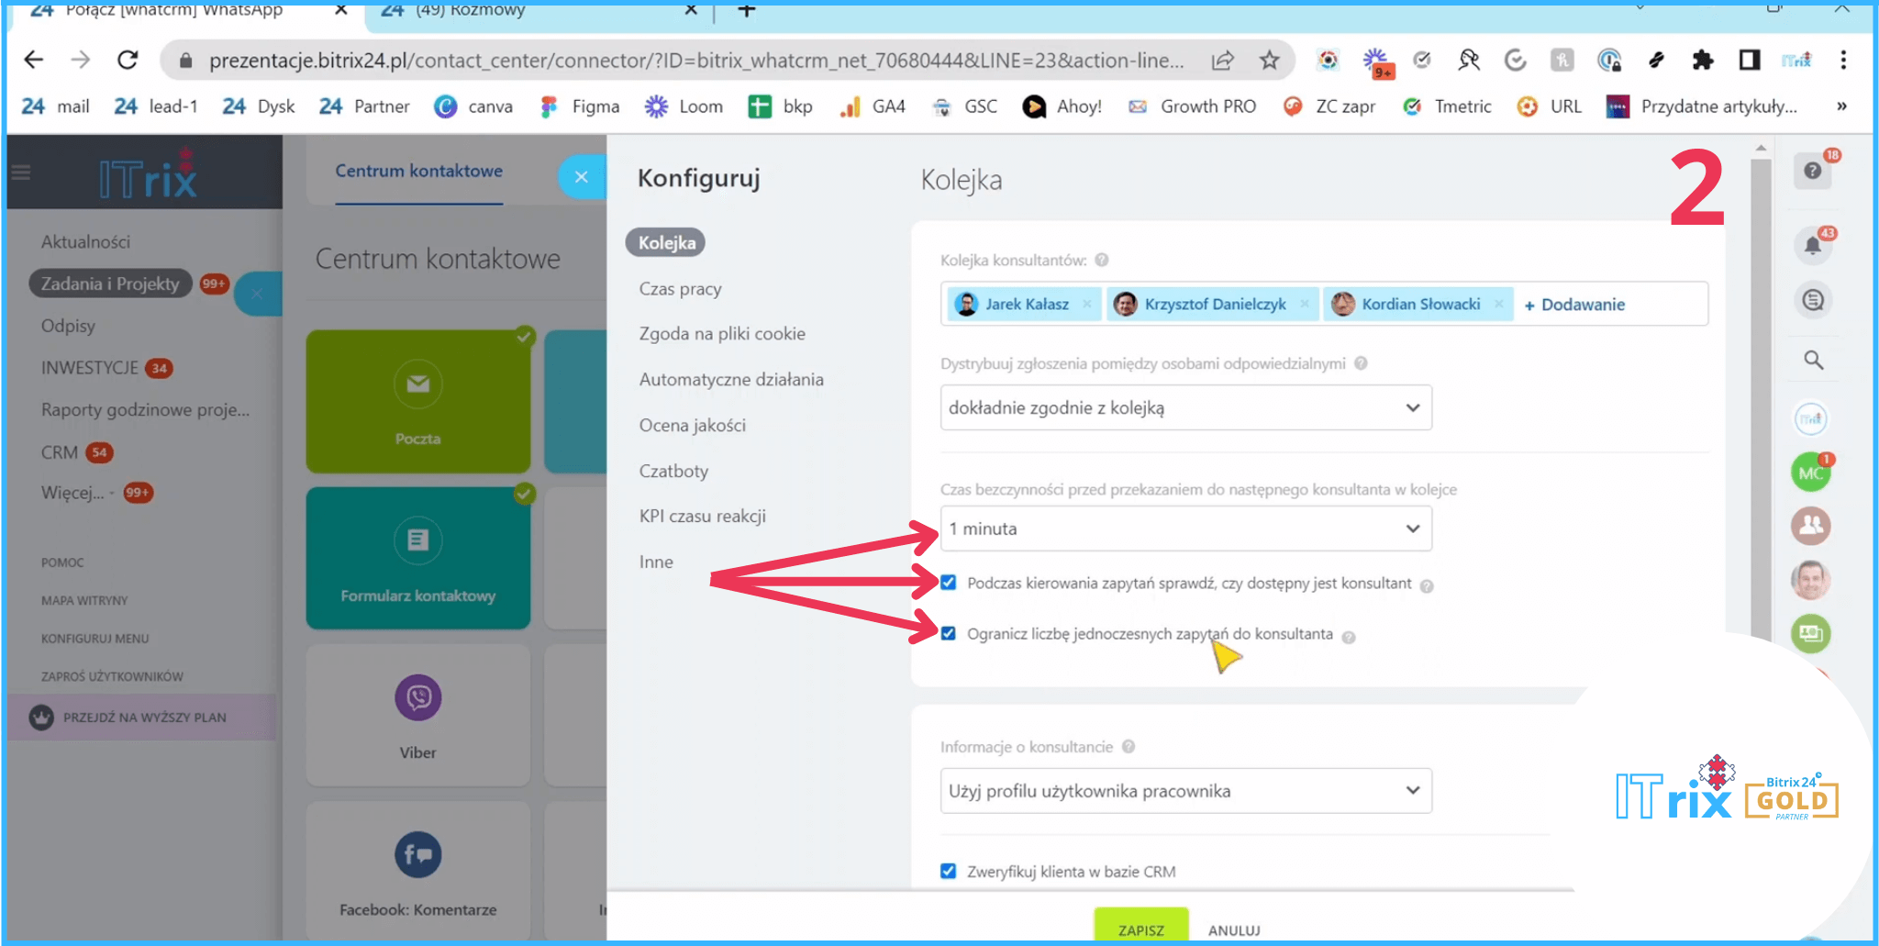Uncheck Ogranicz liczbę jednoczesnych zapytań checkbox
The height and width of the screenshot is (946, 1879).
tap(949, 633)
